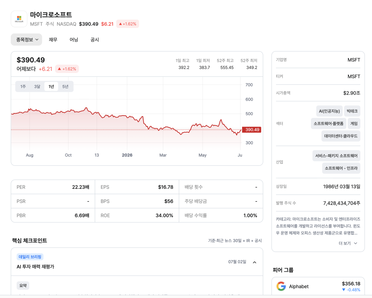Click the 상장일 1986년 03월 13일 text

pos(342,187)
